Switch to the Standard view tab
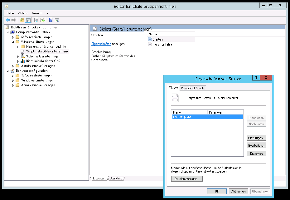 click(x=116, y=178)
